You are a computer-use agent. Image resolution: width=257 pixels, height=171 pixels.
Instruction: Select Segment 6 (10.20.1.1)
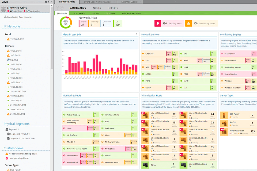(20, 134)
